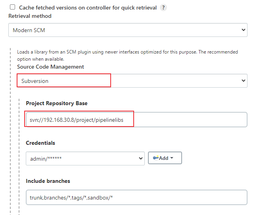Expand the caret arrow beside Add
Viewport: 261px width, 215px height.
(172, 158)
